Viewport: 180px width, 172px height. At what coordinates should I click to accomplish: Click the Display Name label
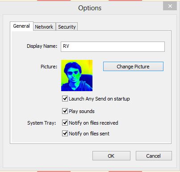tap(42, 46)
